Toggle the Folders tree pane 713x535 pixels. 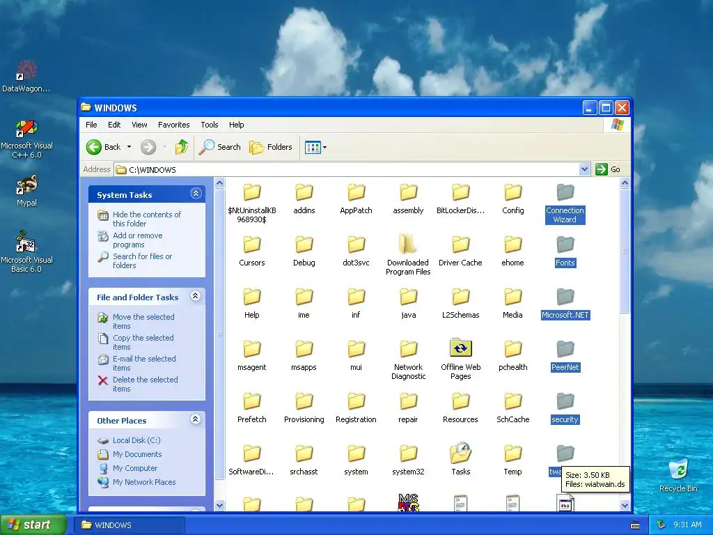click(271, 147)
